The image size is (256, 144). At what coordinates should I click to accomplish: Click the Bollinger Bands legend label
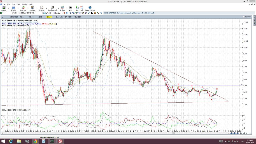pyautogui.click(x=19, y=22)
